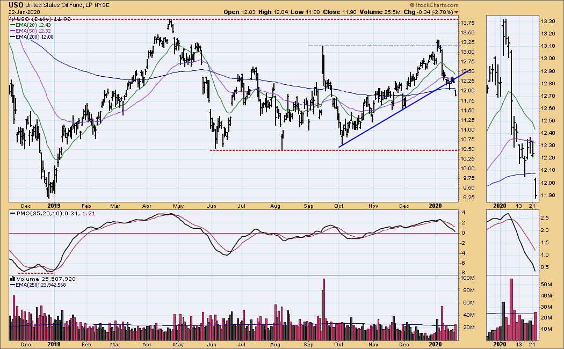Click the 'EMA(20) 12.43' legend text
The height and width of the screenshot is (349, 564).
tap(33, 25)
